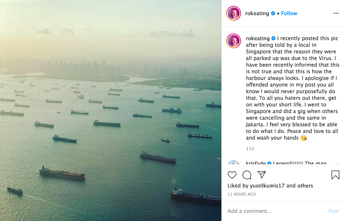
Task: Share the post via paper plane icon
Action: coord(262,175)
